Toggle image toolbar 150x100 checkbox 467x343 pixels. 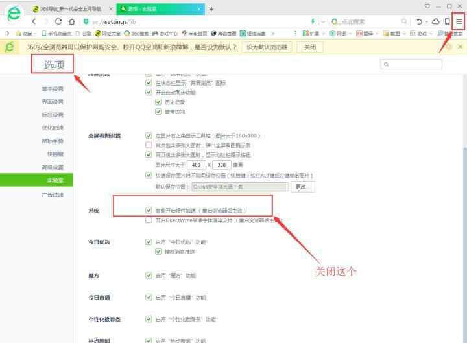[x=149, y=136]
